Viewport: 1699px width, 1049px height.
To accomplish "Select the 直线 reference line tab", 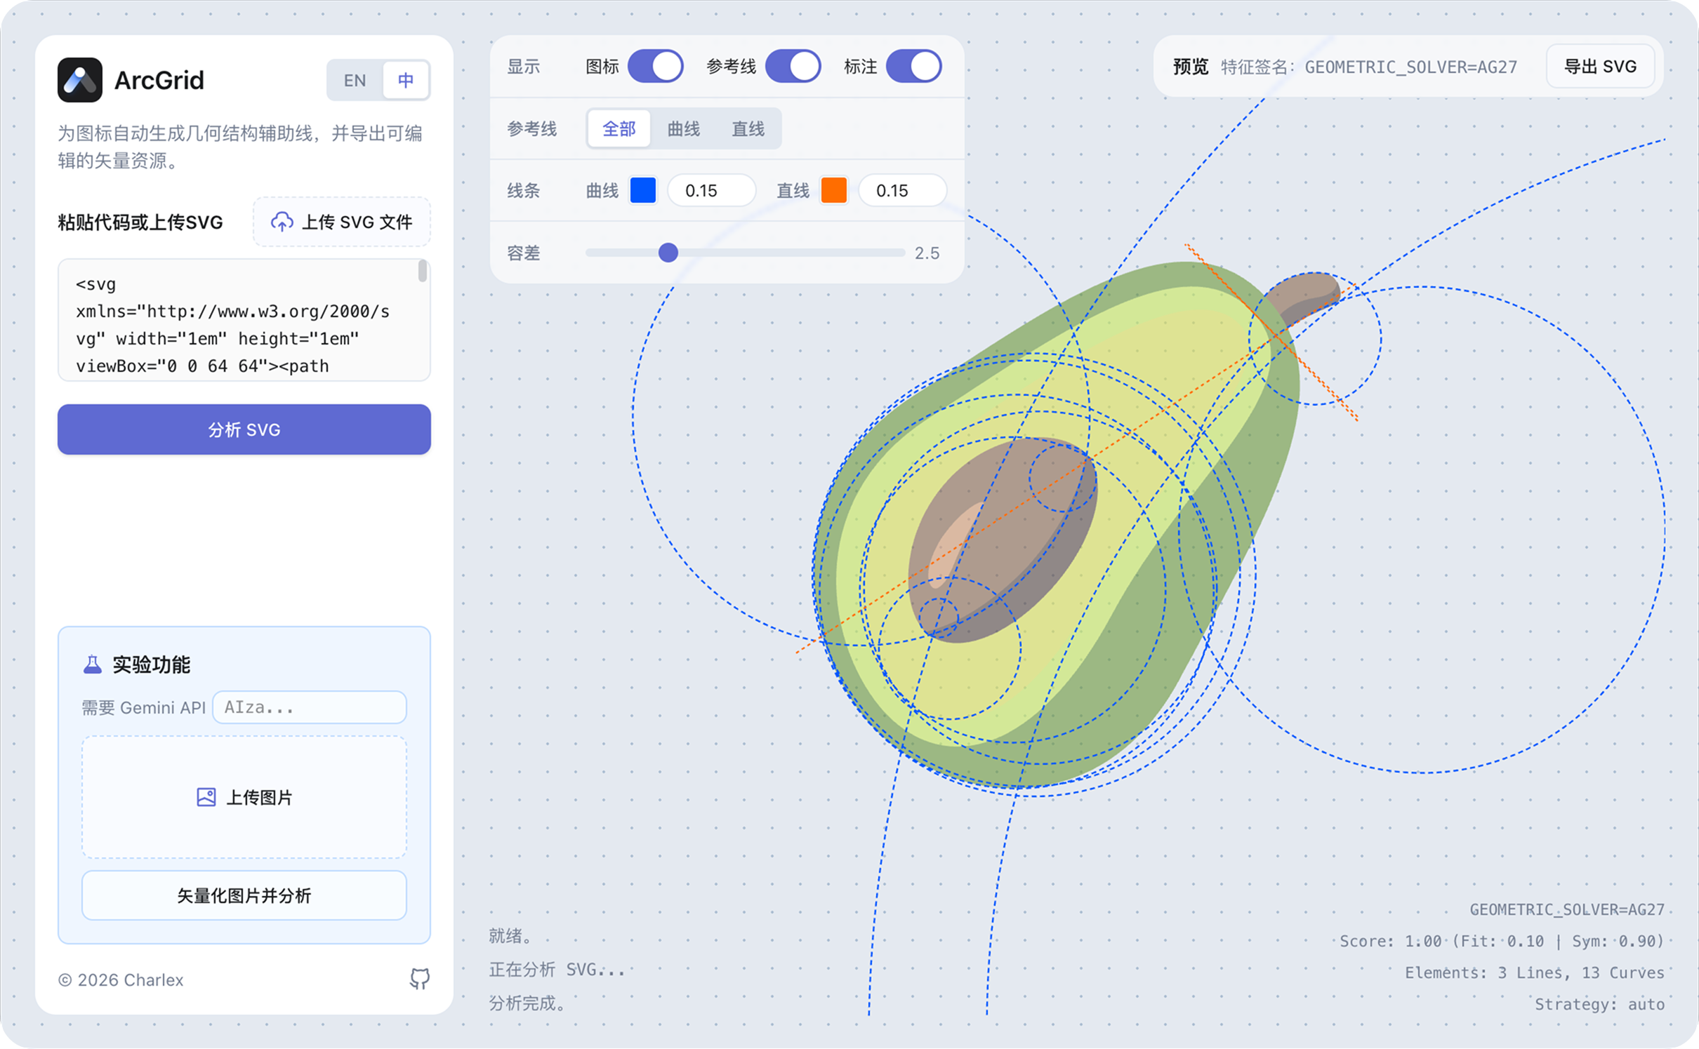I will [x=748, y=128].
